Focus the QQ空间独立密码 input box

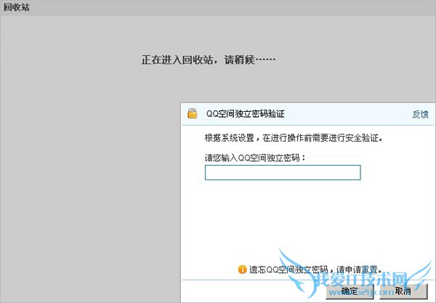pyautogui.click(x=283, y=172)
